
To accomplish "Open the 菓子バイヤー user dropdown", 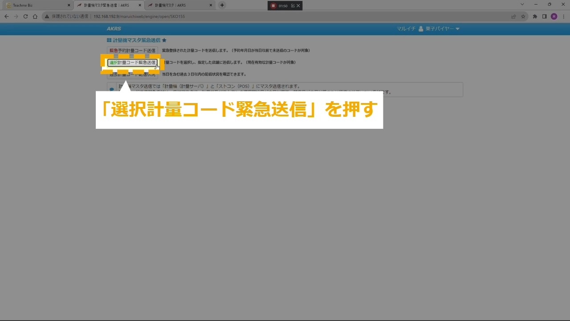I will point(439,29).
